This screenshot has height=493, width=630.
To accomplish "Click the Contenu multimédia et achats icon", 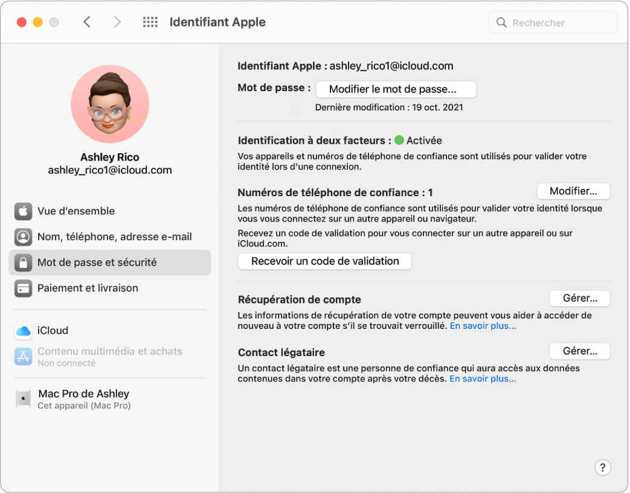I will tap(23, 356).
